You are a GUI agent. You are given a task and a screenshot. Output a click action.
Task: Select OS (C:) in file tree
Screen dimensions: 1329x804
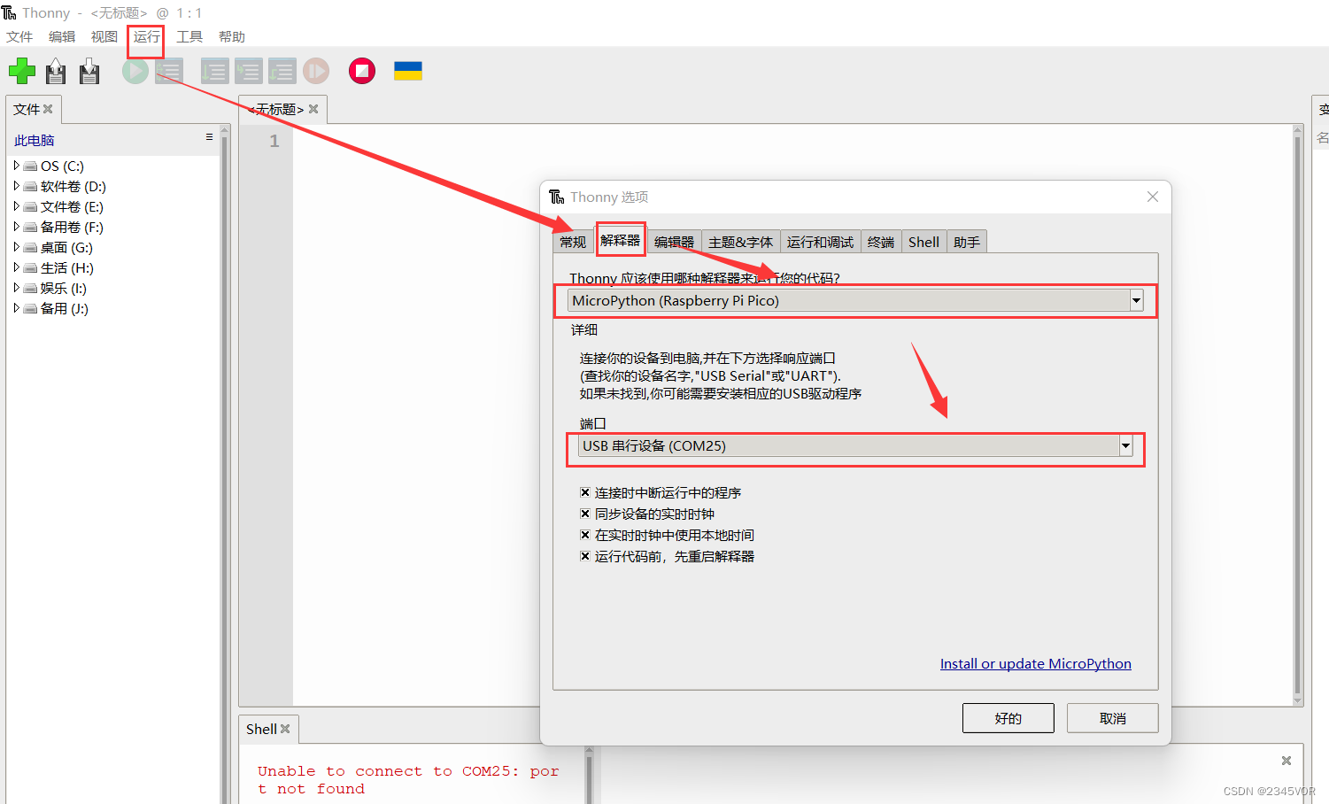point(62,166)
